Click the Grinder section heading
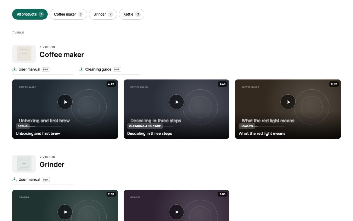 pyautogui.click(x=52, y=165)
